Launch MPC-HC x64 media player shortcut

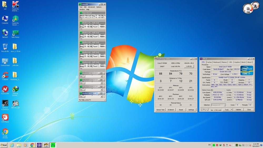[15, 104]
